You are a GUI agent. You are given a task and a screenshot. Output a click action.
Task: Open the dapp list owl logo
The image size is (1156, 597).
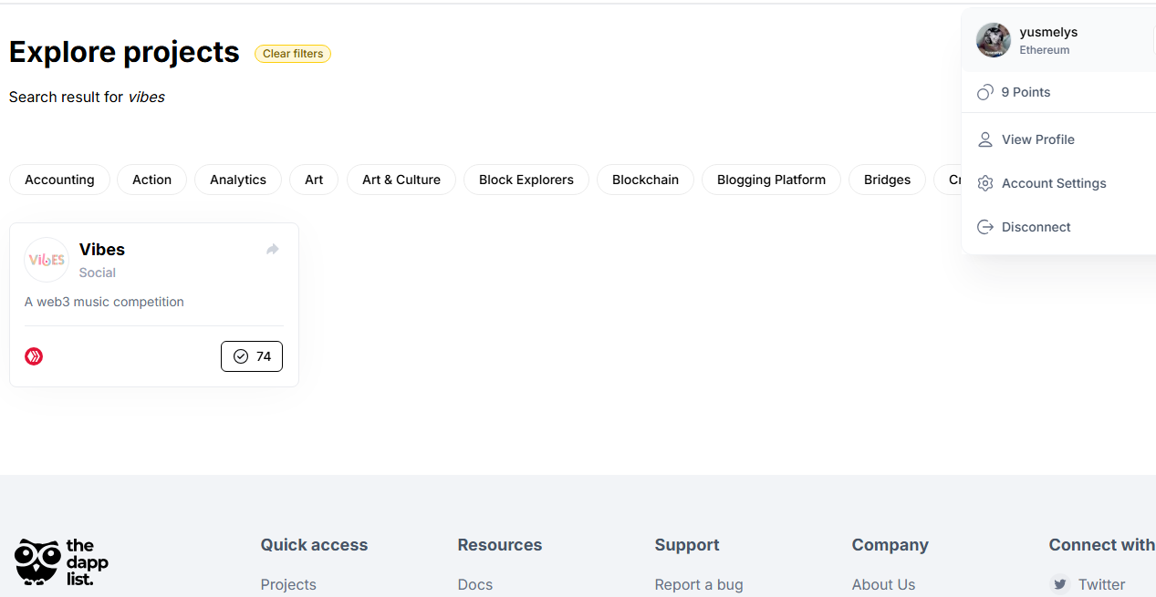(61, 562)
